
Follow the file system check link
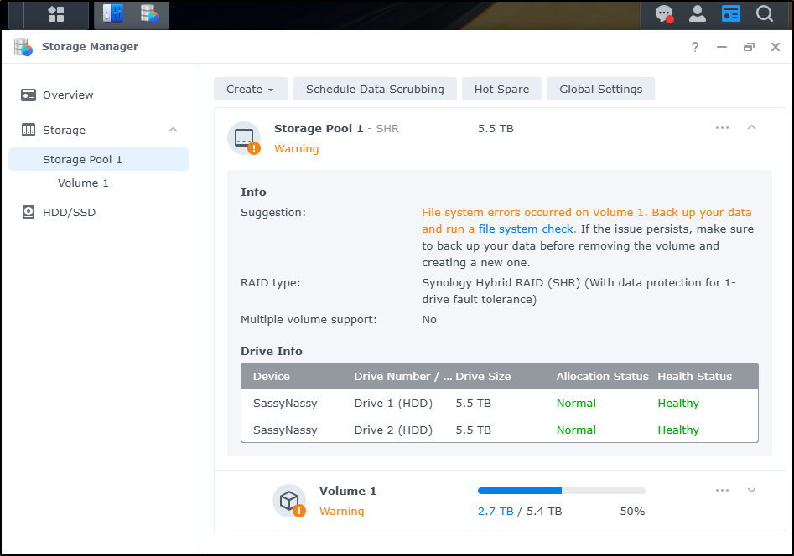[526, 229]
